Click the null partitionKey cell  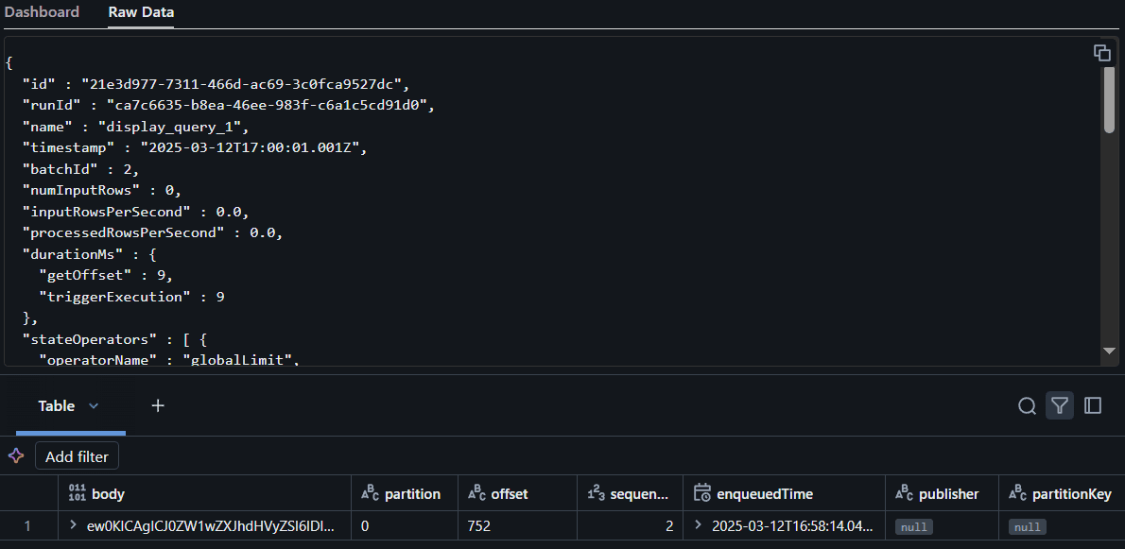pos(1028,526)
